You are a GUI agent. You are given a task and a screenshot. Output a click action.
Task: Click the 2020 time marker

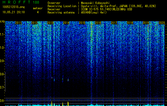pos(162,23)
